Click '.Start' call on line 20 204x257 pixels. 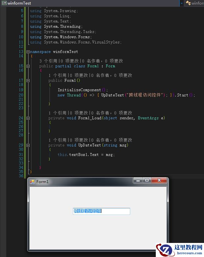coord(181,95)
